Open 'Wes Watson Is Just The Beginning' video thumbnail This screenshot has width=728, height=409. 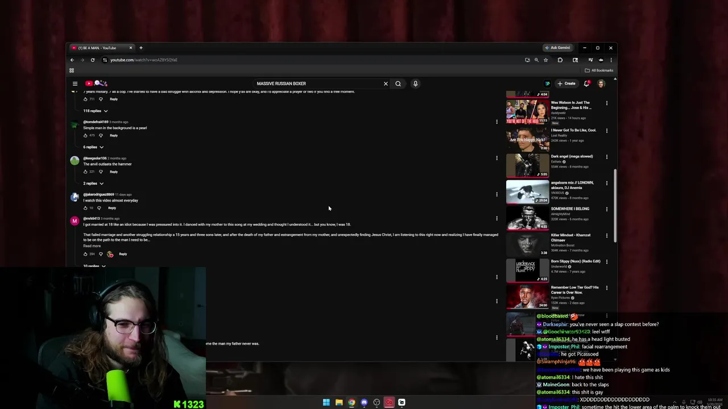(x=527, y=112)
